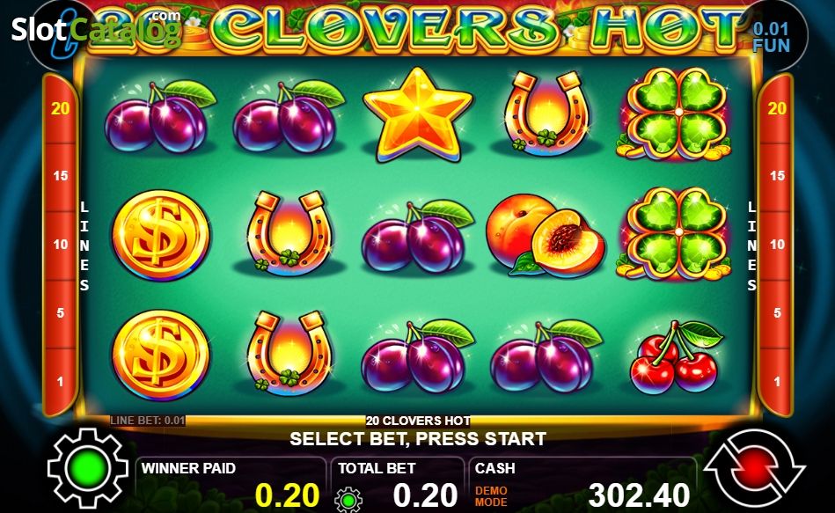Open the SlotCatalog.com logo link
835x513 pixels.
tap(97, 28)
